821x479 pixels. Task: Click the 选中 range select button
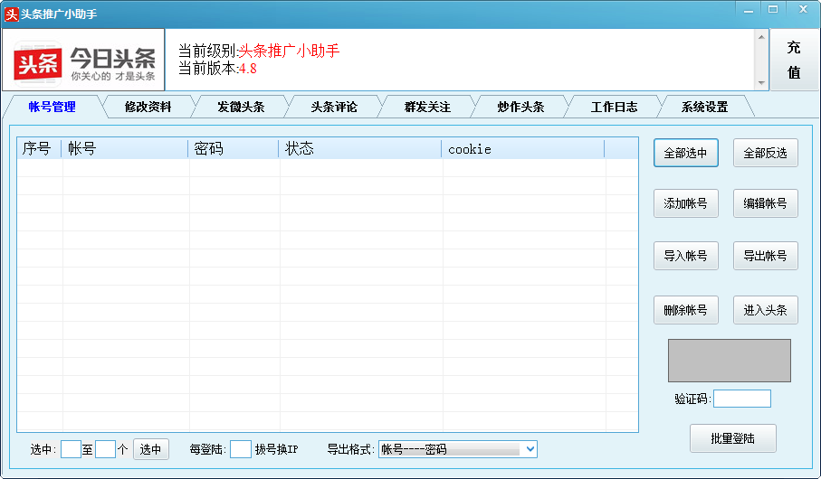(x=151, y=449)
